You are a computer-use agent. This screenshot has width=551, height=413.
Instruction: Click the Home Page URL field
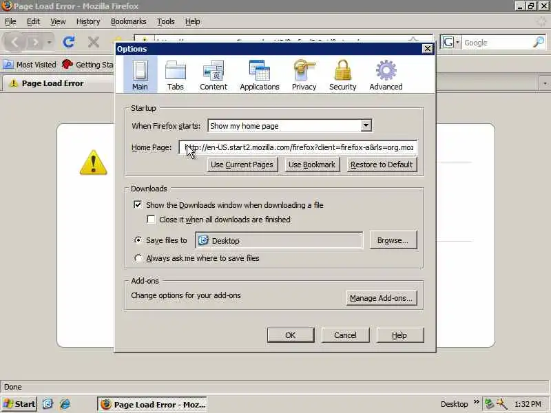click(298, 147)
